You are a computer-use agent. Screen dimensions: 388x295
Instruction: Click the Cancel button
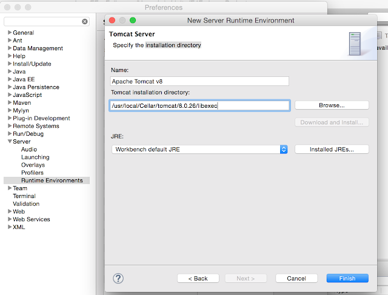click(296, 279)
